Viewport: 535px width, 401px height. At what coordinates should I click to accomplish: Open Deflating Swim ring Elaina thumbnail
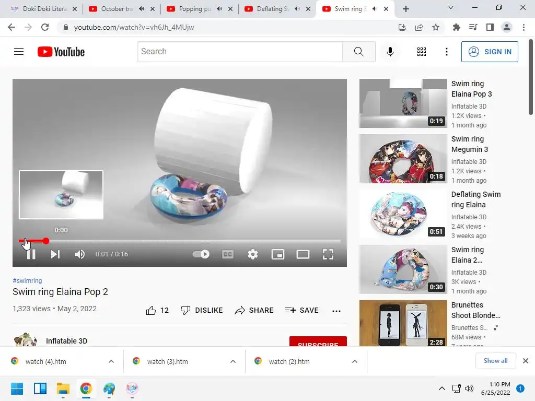pos(403,214)
